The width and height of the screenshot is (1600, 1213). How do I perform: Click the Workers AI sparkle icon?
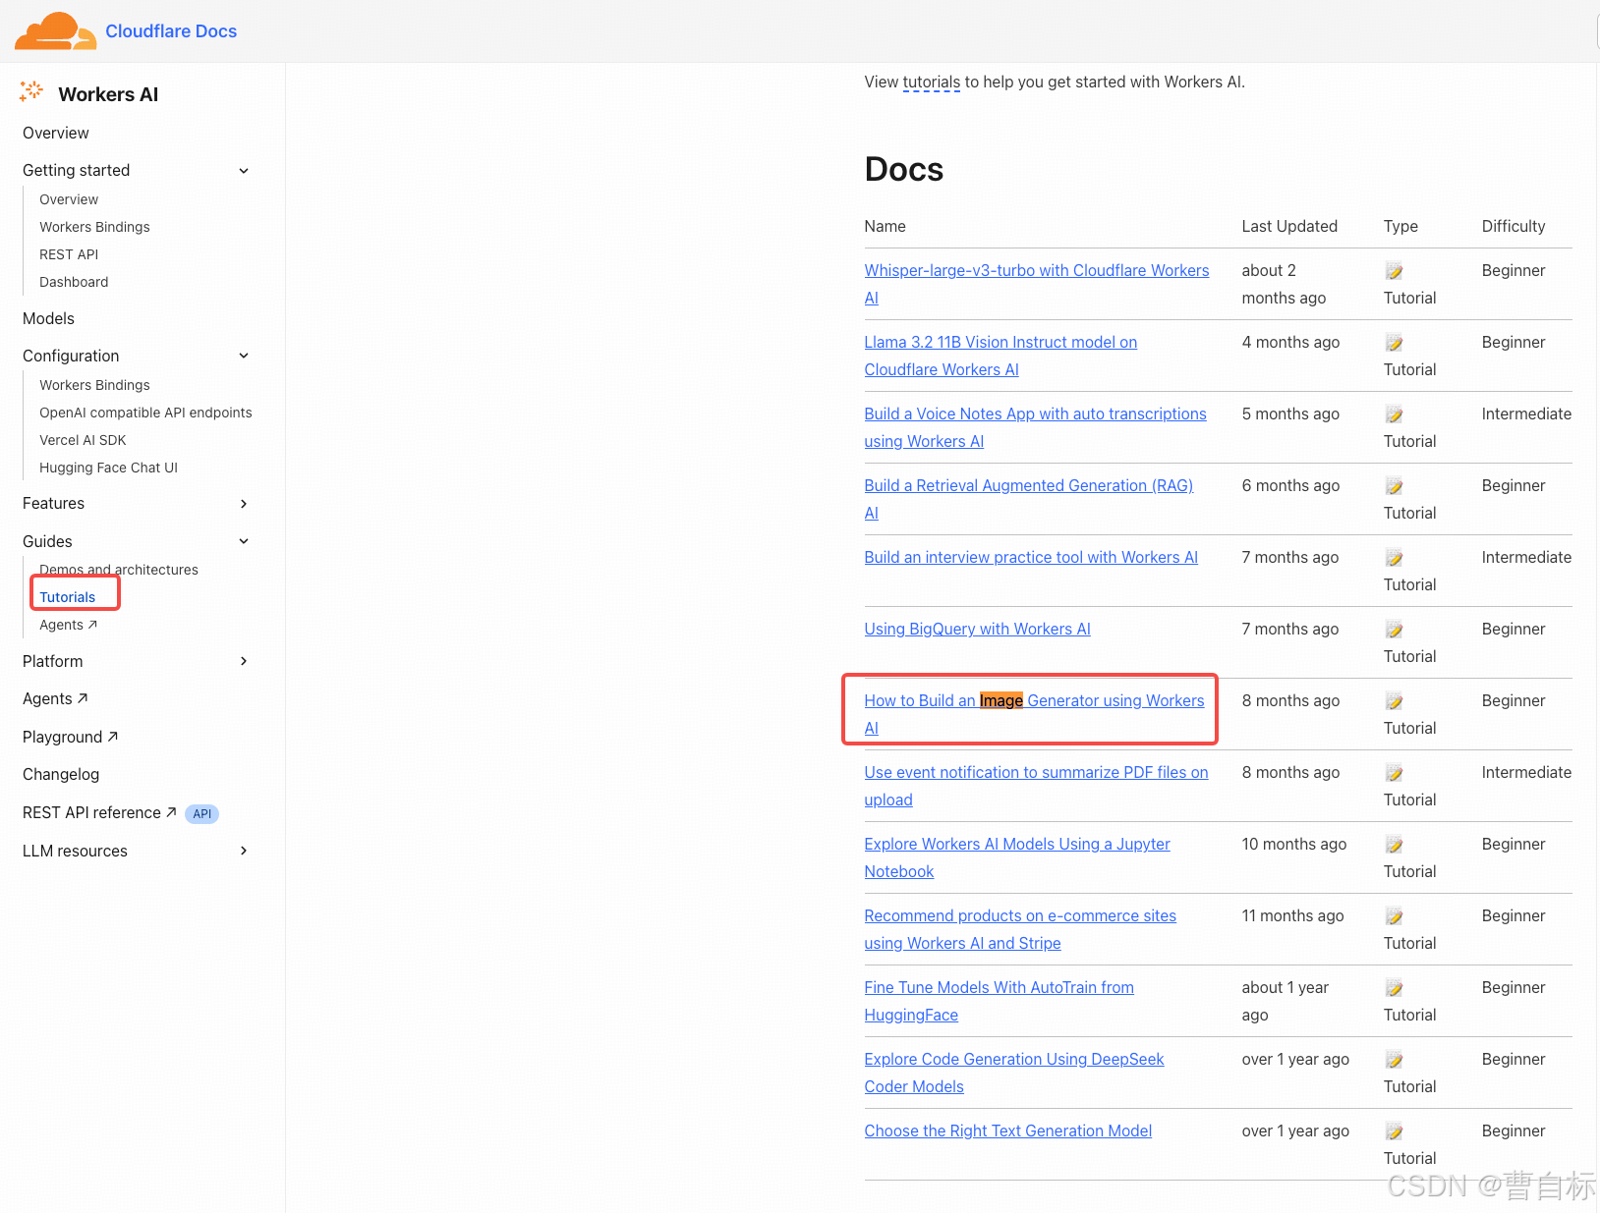tap(31, 91)
